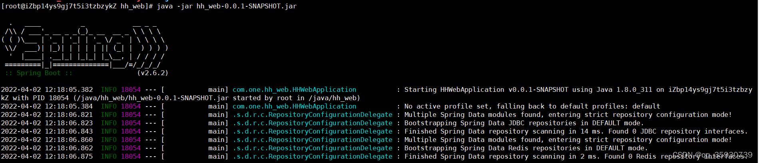Click com.one.hh_web.HHWebApplication on the 12:18:05.384 row
This screenshot has width=759, height=163.
coord(295,107)
